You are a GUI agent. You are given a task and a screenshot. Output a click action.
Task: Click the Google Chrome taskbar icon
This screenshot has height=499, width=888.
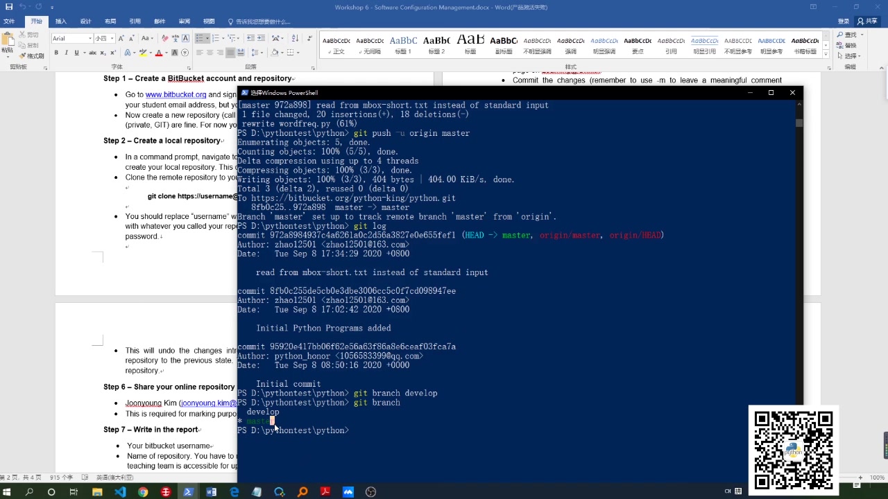143,492
